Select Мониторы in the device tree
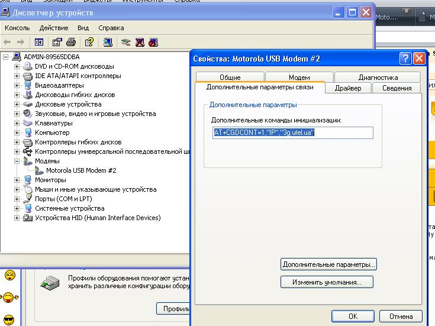 point(50,180)
